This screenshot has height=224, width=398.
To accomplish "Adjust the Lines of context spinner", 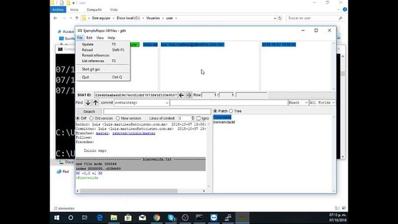I will pos(193,118).
